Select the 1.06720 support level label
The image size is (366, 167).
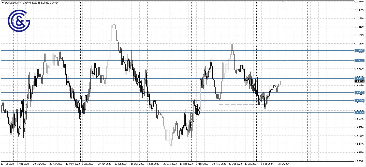tap(359, 112)
